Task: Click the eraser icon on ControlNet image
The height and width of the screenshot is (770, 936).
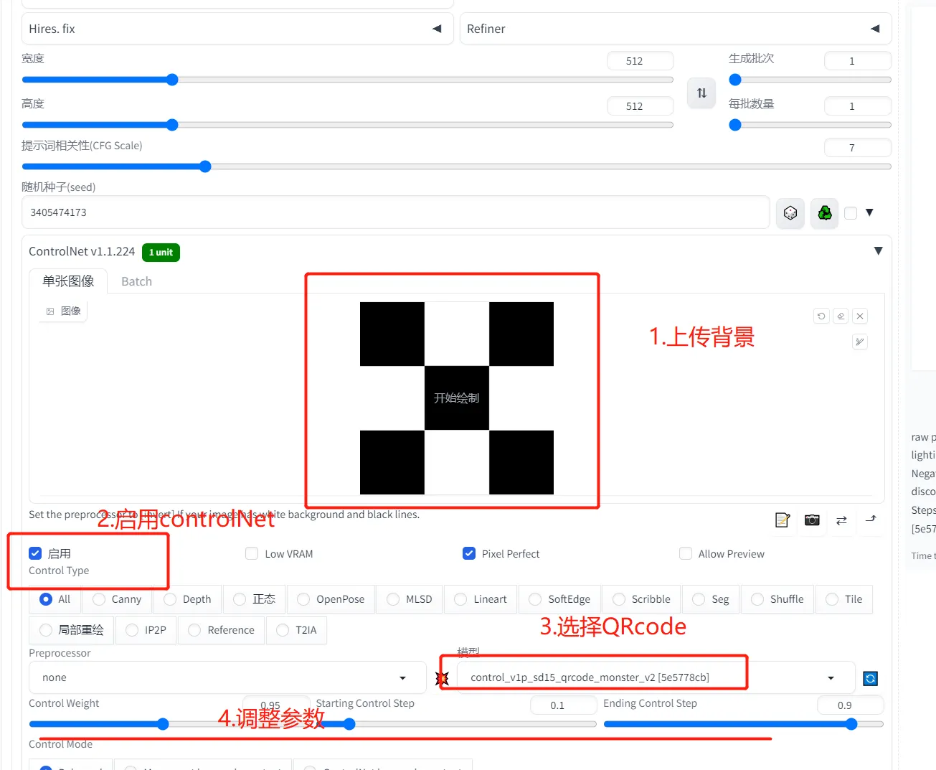Action: point(841,316)
